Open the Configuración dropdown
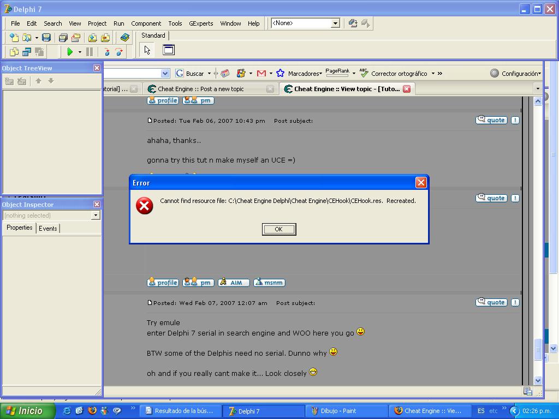This screenshot has height=419, width=559. click(515, 74)
